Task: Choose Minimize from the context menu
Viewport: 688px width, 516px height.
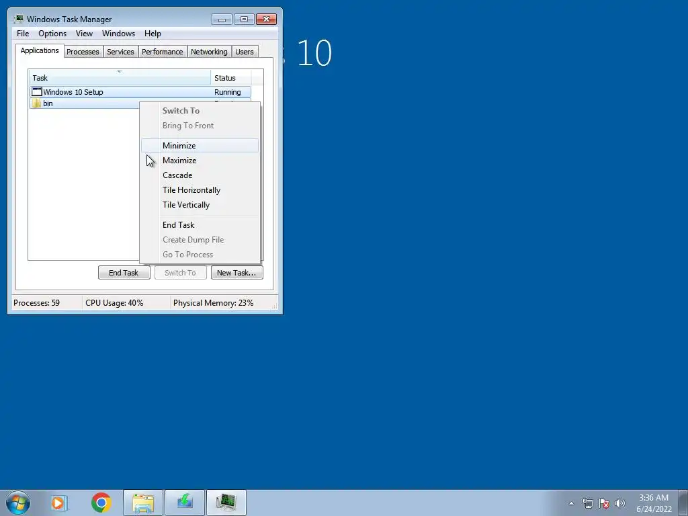Action: click(200, 146)
